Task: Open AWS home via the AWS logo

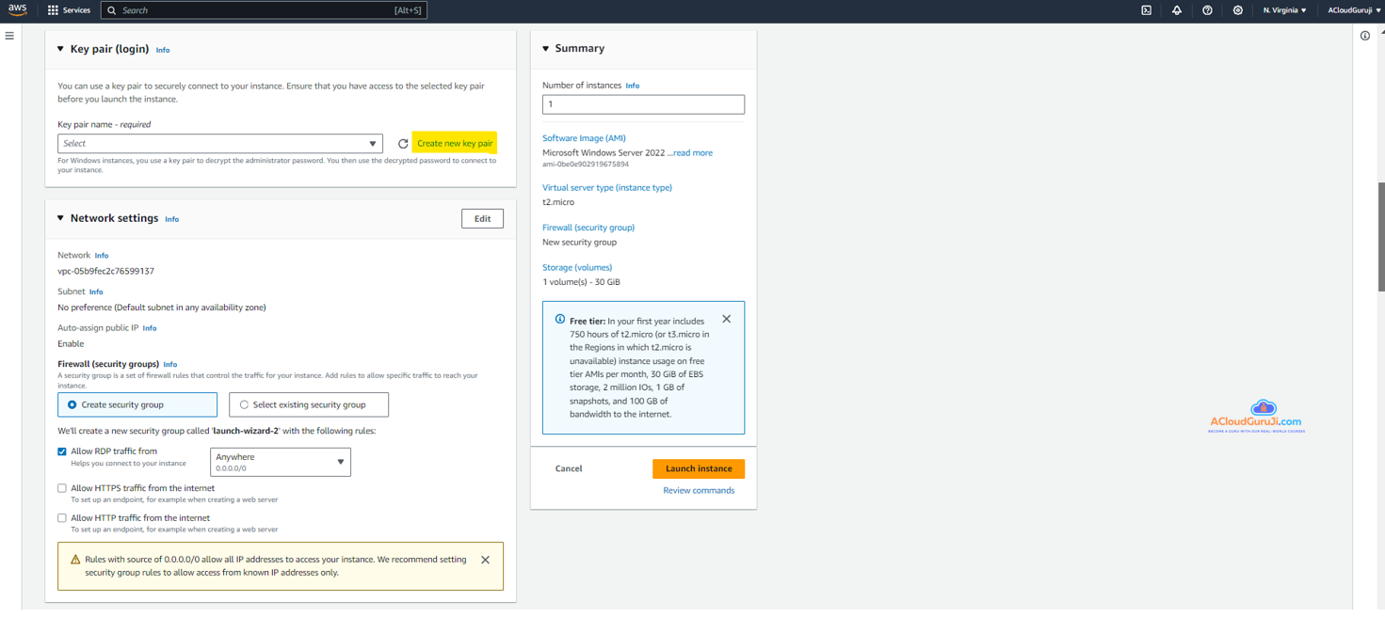Action: point(18,9)
